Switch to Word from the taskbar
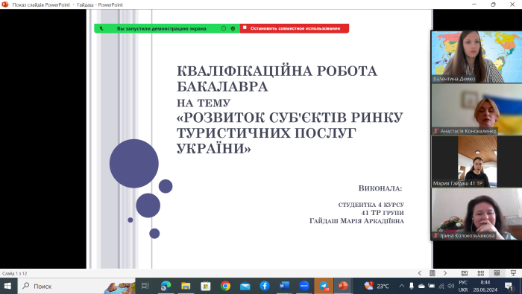 284,286
